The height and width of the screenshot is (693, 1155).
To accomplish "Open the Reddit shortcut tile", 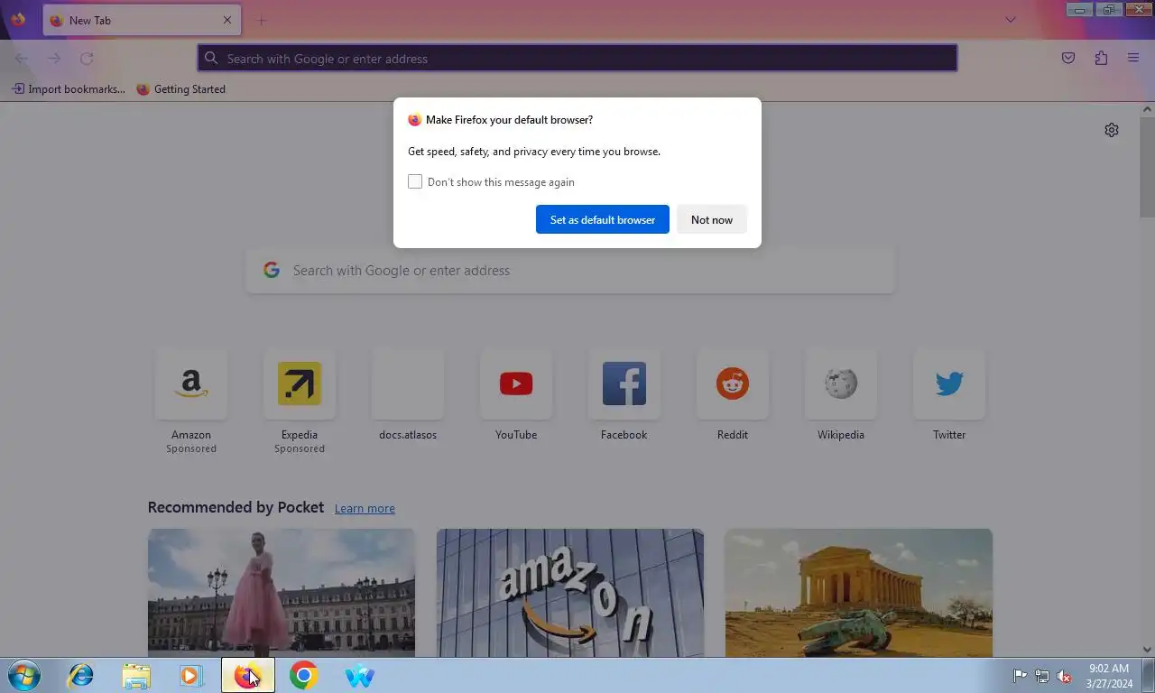I will (733, 384).
